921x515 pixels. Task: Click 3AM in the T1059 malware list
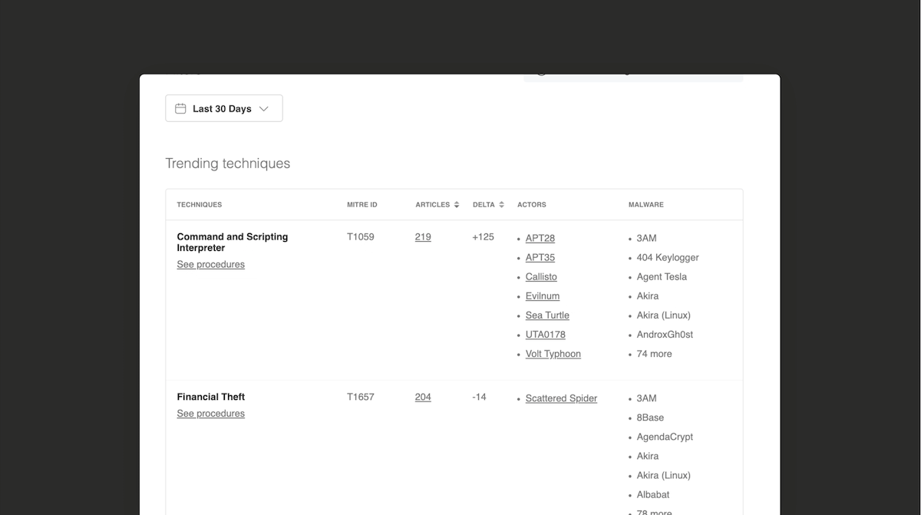(x=647, y=239)
